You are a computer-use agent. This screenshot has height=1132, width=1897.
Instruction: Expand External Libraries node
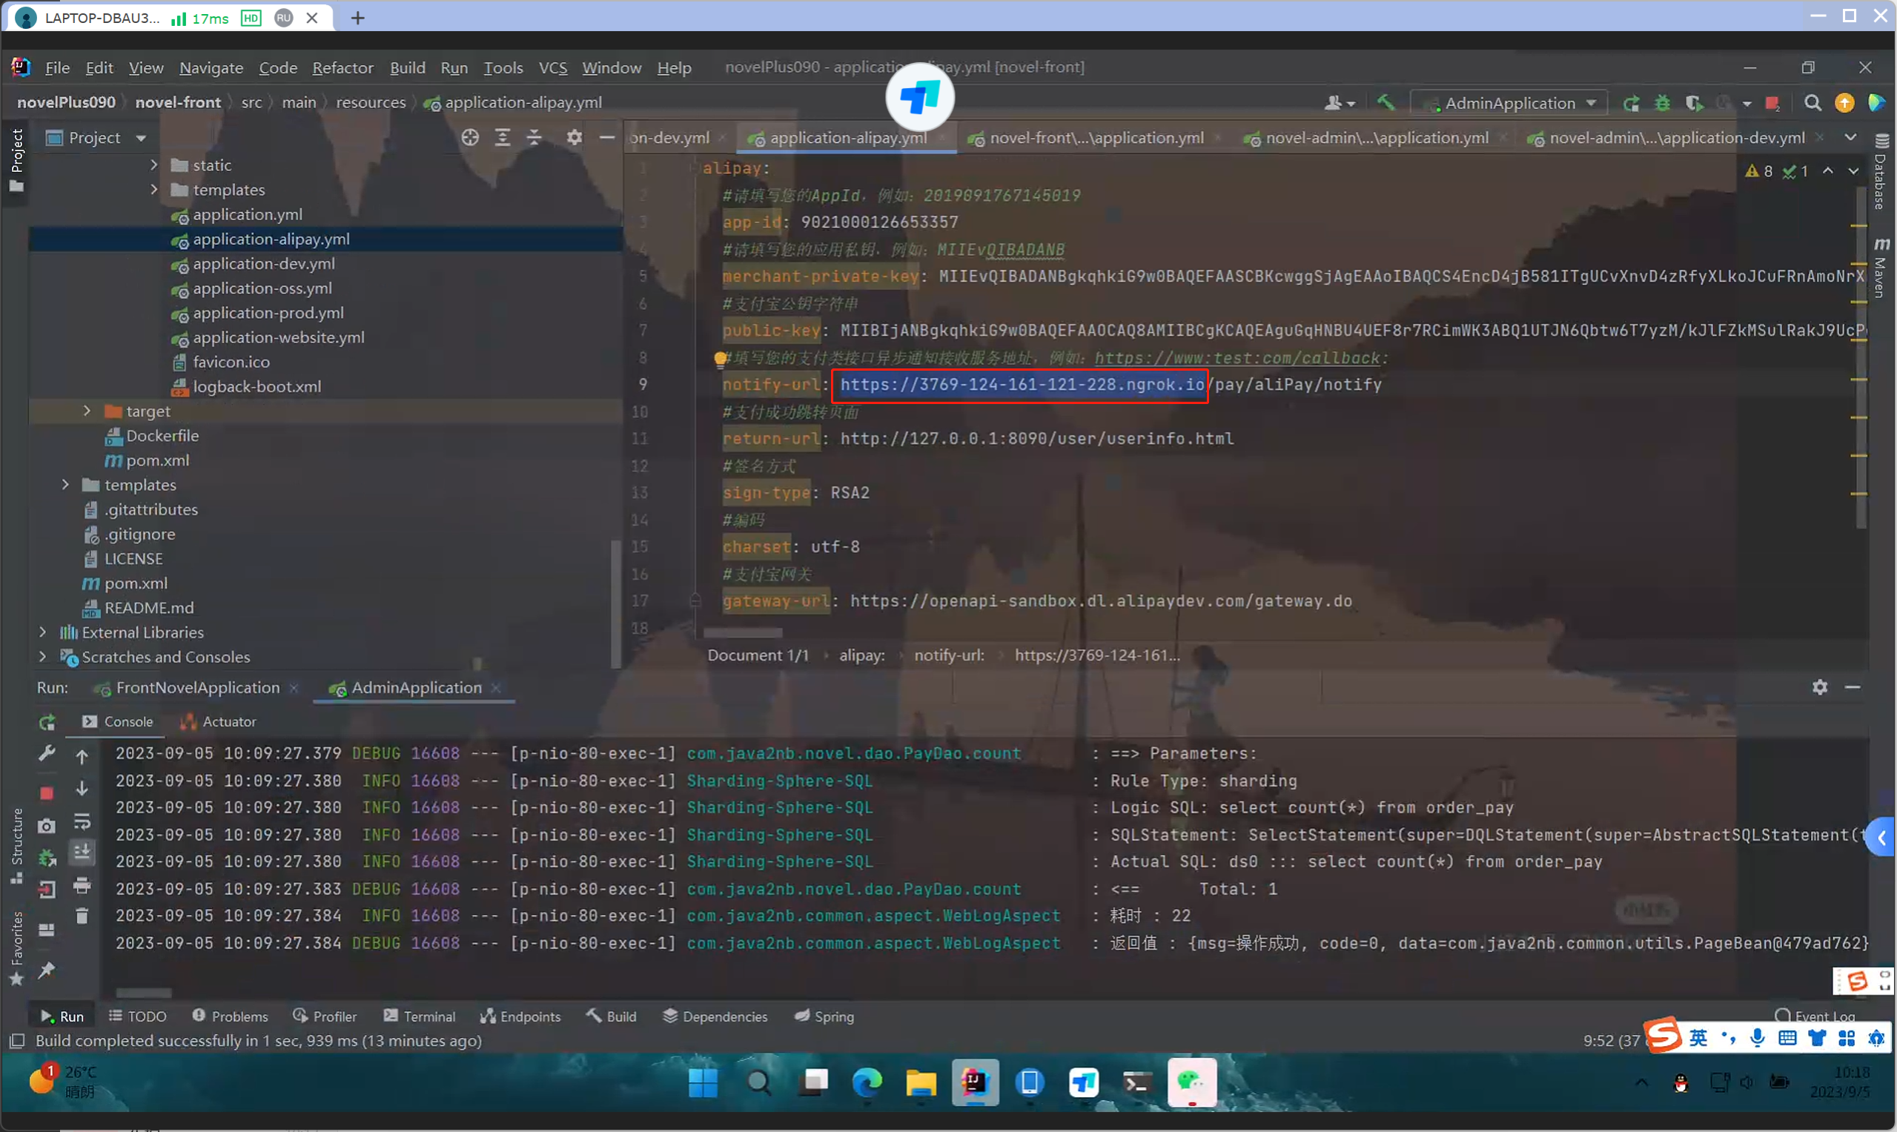[43, 632]
